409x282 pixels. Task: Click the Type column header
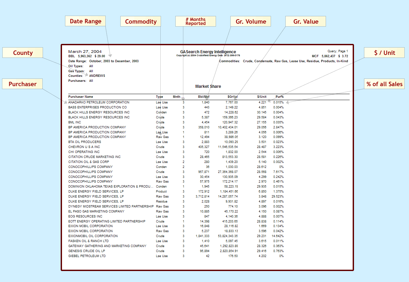click(159, 97)
